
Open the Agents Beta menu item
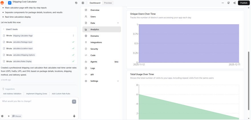[x=94, y=62]
